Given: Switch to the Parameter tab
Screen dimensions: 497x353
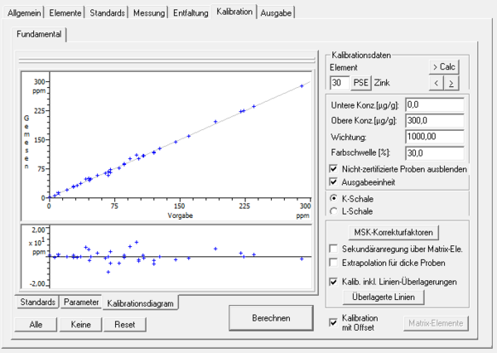Looking at the screenshot, I should point(81,302).
